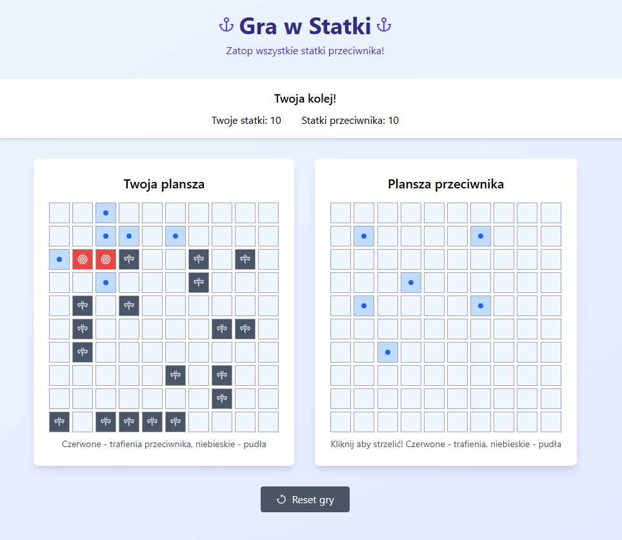
Task: Click the ship icon in the second-to-last row
Action: click(222, 399)
